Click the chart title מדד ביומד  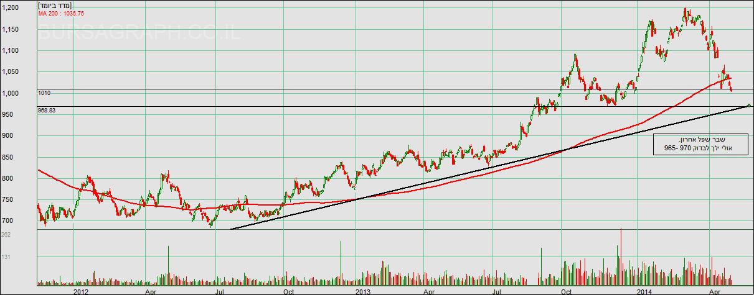55,6
